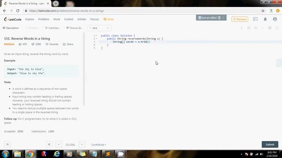Click the Input example line text

tap(26, 69)
